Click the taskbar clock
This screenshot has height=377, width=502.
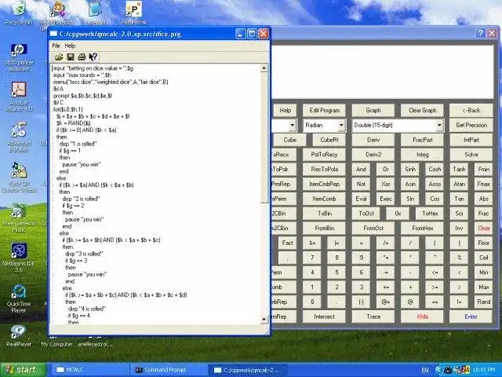pyautogui.click(x=485, y=370)
